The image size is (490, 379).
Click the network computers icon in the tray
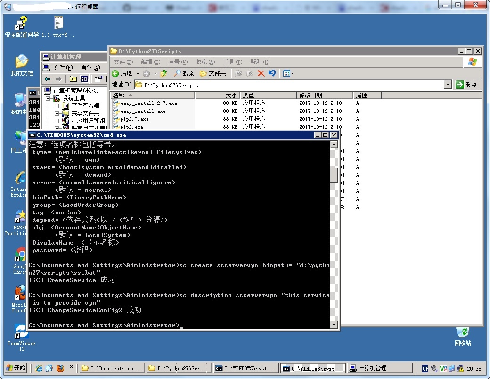(451, 369)
